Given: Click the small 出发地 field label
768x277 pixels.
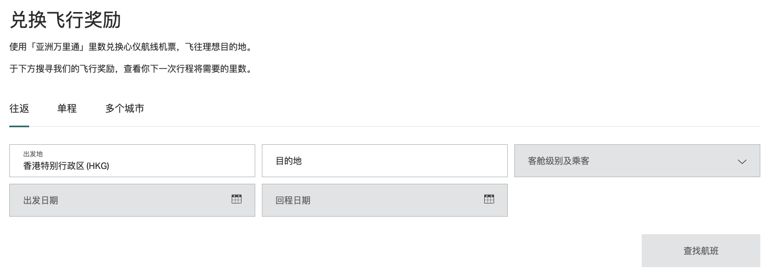Looking at the screenshot, I should tap(33, 154).
